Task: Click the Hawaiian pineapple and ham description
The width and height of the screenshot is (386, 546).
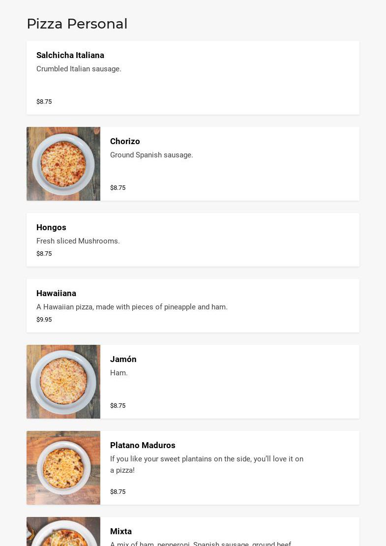Action: pyautogui.click(x=132, y=307)
